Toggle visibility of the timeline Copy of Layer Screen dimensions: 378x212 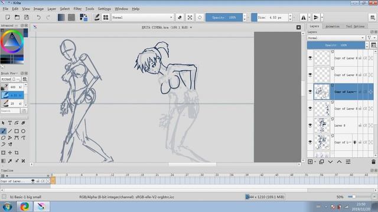[33, 181]
